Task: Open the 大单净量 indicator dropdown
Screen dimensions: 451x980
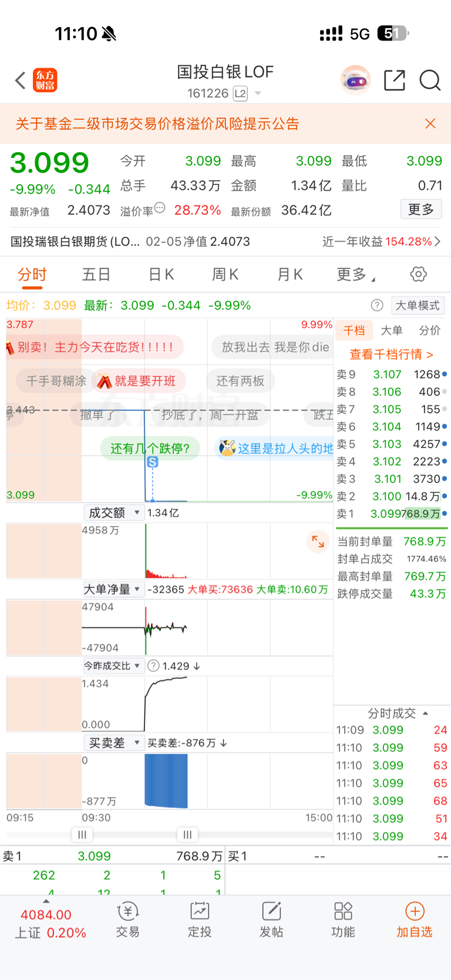Action: pyautogui.click(x=113, y=589)
